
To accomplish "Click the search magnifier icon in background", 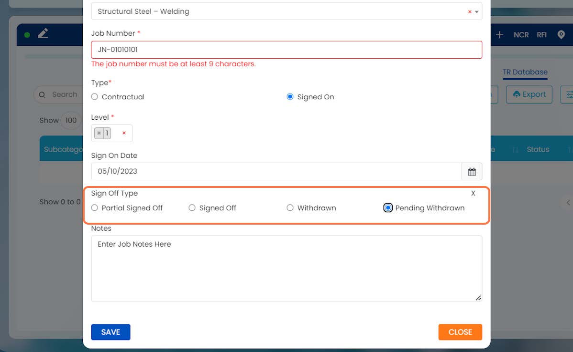I will pyautogui.click(x=42, y=95).
